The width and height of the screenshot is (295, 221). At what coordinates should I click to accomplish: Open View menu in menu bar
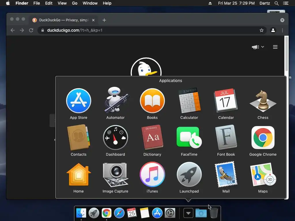click(62, 3)
